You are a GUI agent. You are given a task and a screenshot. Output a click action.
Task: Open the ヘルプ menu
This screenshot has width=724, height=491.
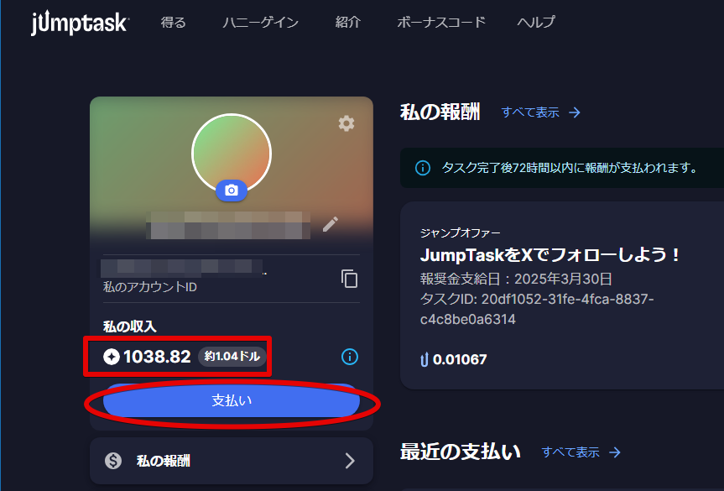click(x=536, y=22)
